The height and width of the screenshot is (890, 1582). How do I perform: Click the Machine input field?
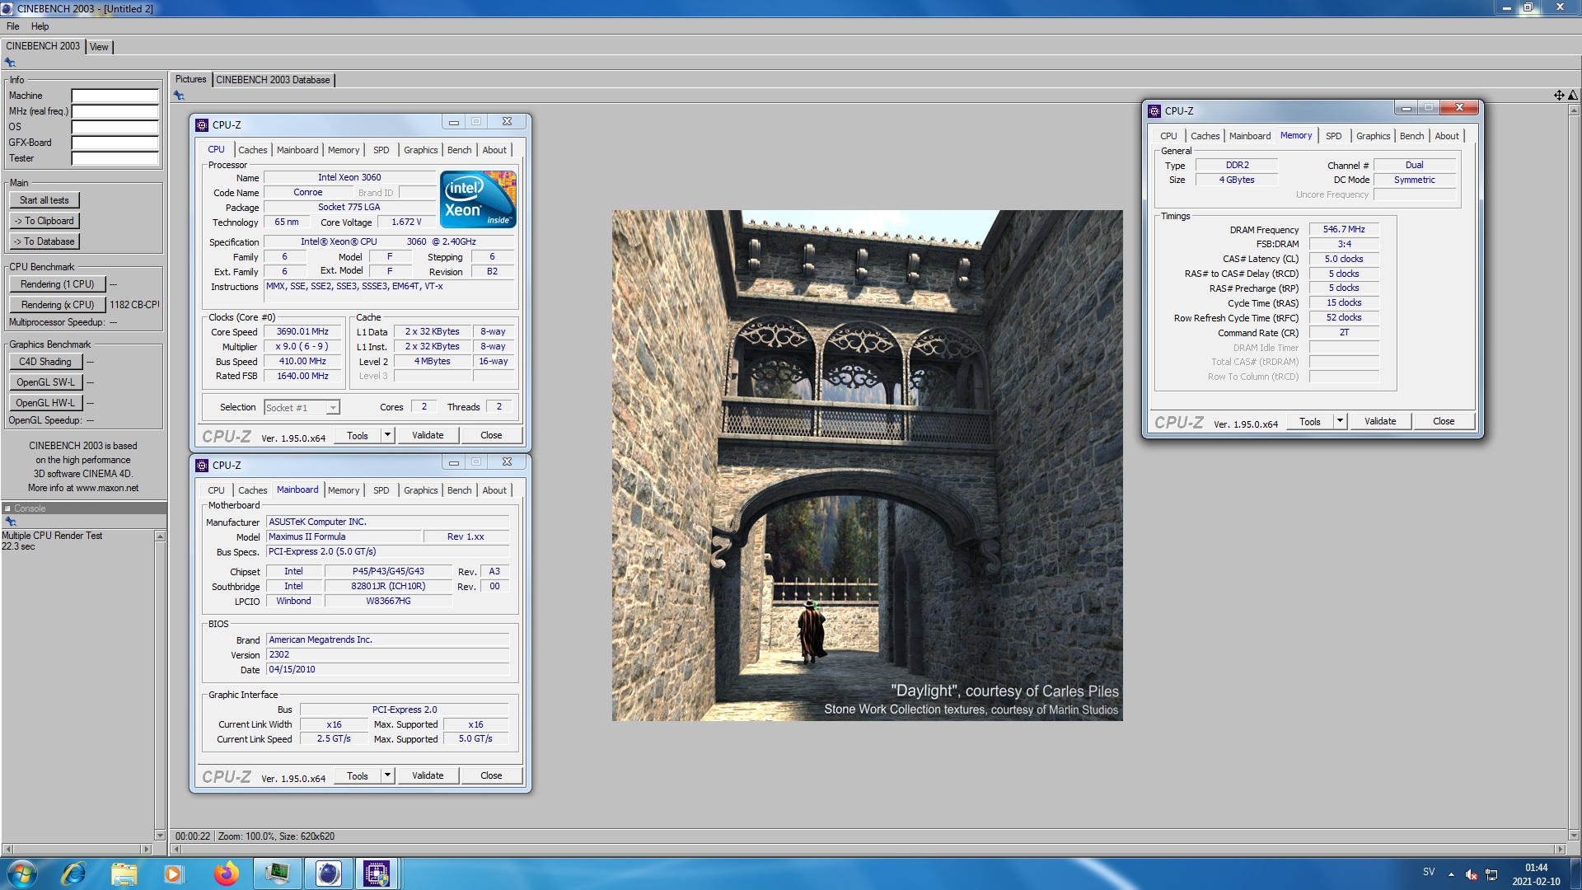click(115, 96)
